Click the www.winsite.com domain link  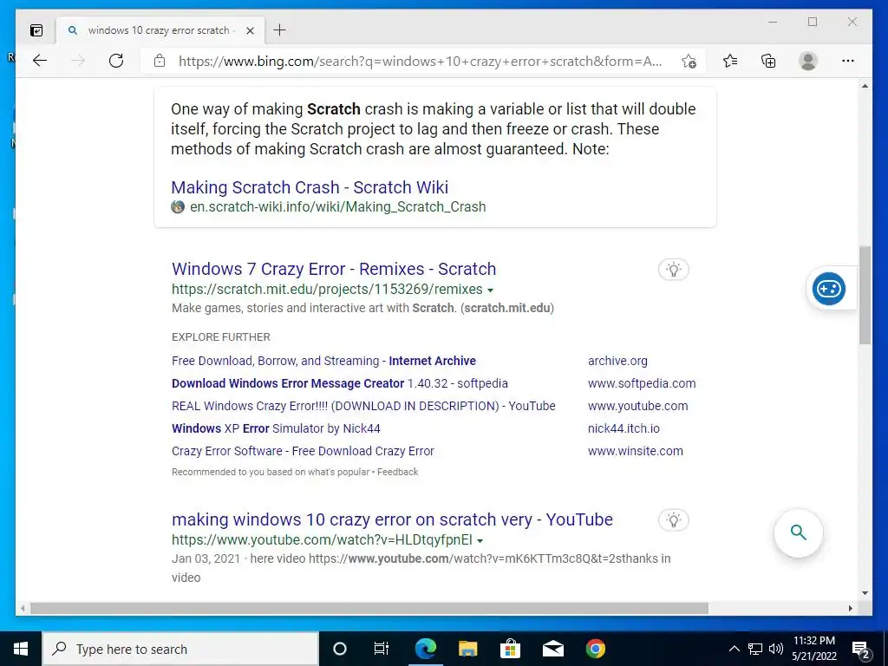[636, 451]
